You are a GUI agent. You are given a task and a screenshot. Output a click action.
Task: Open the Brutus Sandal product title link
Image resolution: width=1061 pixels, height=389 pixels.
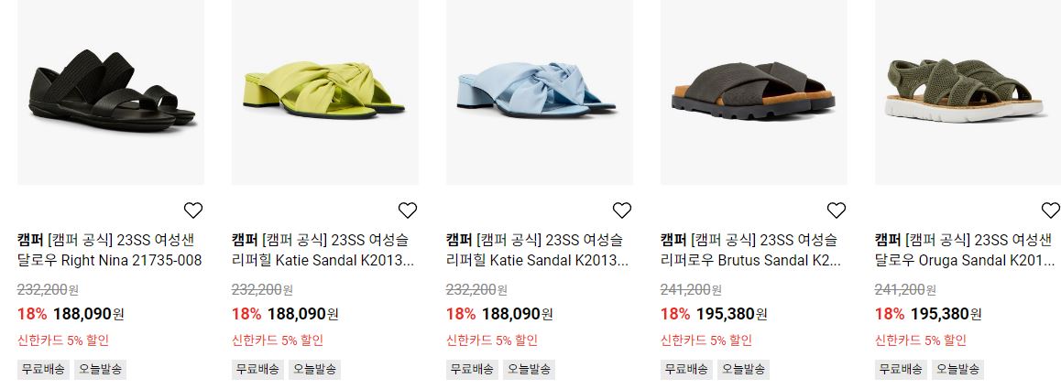pos(750,250)
